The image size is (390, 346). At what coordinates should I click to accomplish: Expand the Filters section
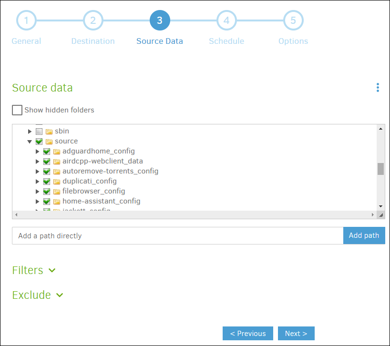[34, 270]
